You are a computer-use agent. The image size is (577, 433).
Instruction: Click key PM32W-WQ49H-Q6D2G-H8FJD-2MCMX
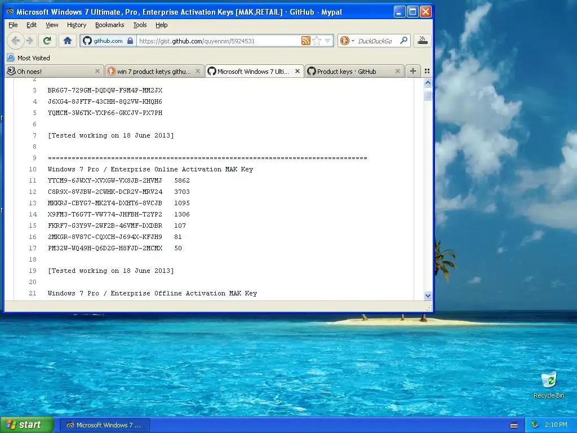click(105, 248)
